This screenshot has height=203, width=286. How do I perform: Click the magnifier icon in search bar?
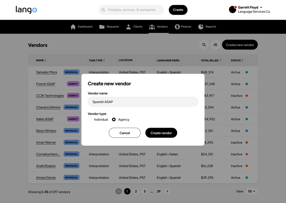pos(103,10)
